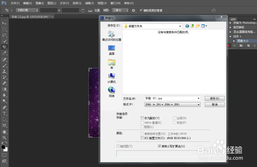Viewport: 257px width, 167px height.
Task: Open the 滤镜(T) menu
Action: pyautogui.click(x=89, y=3)
